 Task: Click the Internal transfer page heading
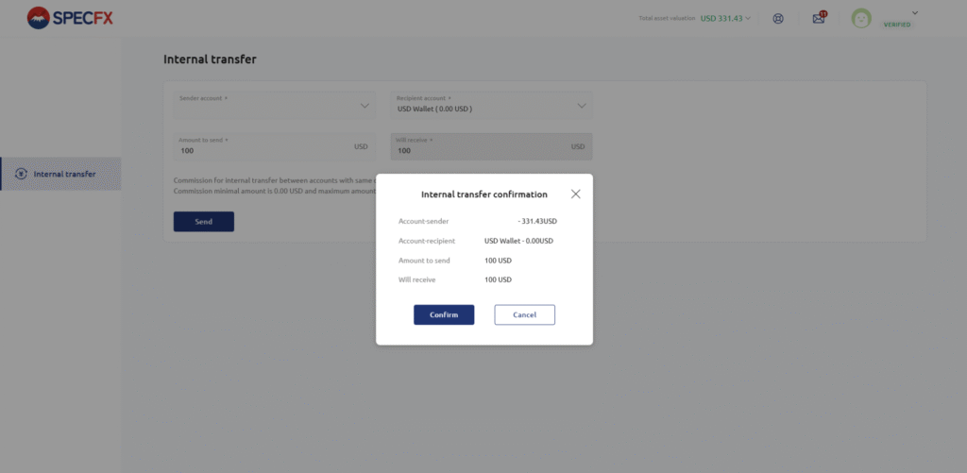click(210, 59)
